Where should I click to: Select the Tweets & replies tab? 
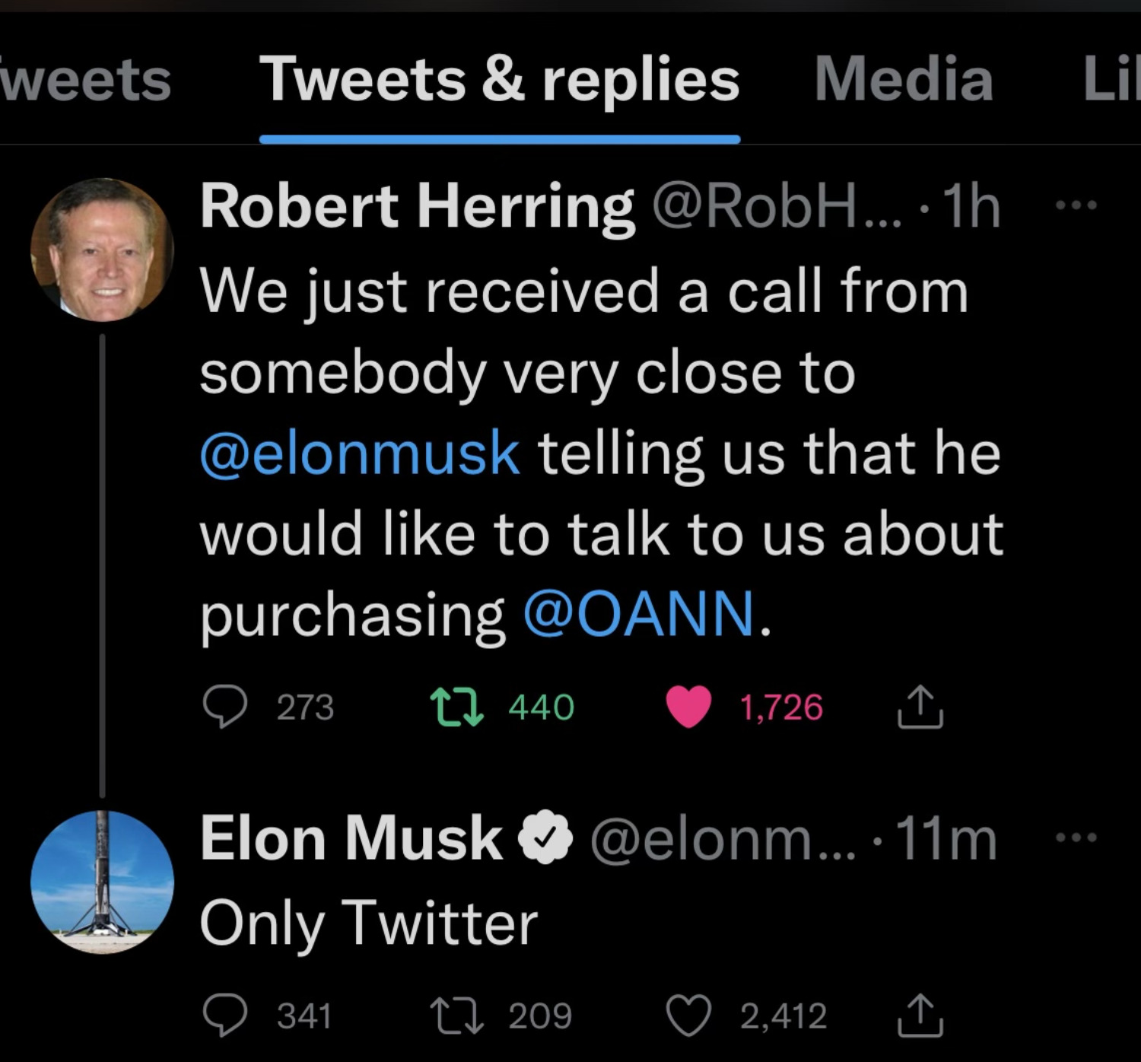[499, 79]
